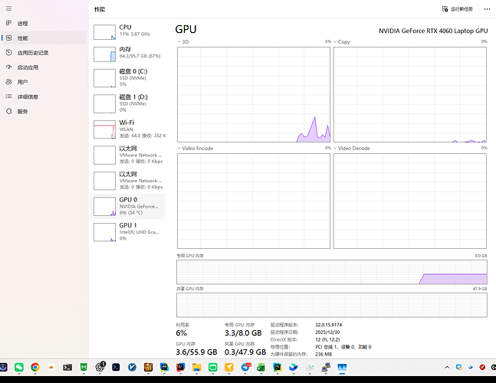Open the dark PowerShell taskbar icon
The image size is (496, 383).
[x=116, y=367]
